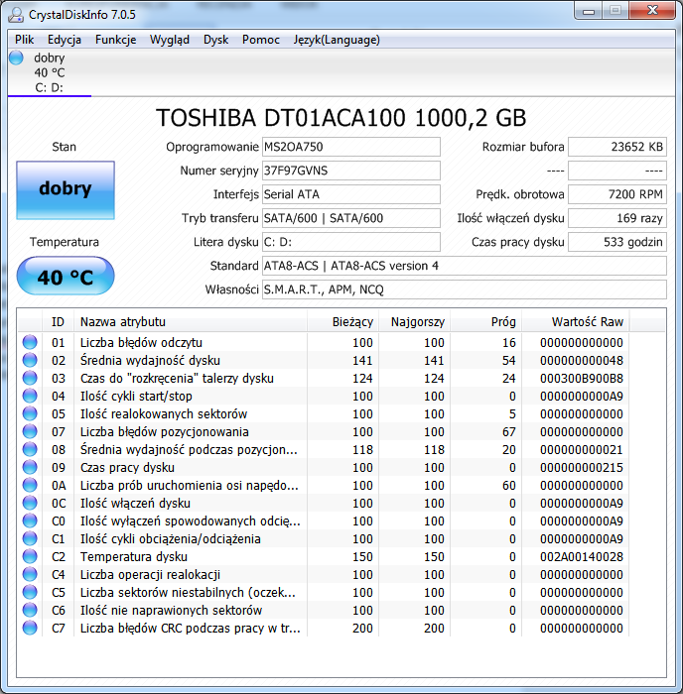Select raw value 000000000048
Image resolution: width=683 pixels, height=694 pixels.
click(x=582, y=360)
